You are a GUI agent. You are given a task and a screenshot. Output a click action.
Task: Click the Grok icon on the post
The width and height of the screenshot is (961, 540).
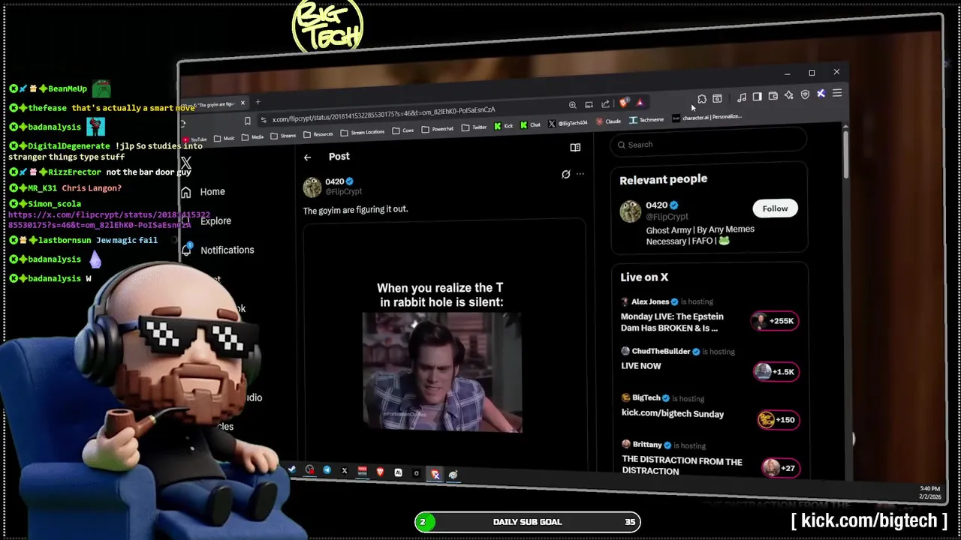(565, 174)
